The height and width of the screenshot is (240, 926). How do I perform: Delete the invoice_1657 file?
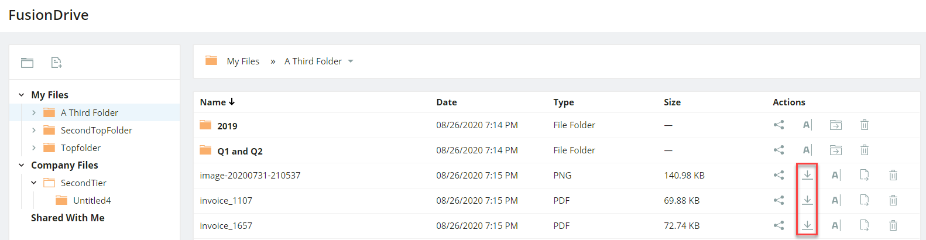(x=893, y=225)
